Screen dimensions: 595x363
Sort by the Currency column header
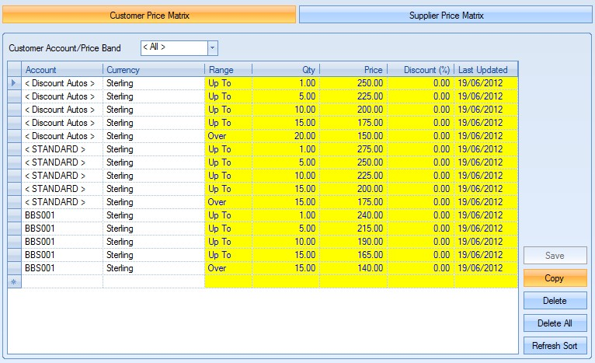pyautogui.click(x=153, y=70)
